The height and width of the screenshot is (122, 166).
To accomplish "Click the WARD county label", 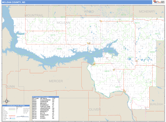I will coord(89,12).
